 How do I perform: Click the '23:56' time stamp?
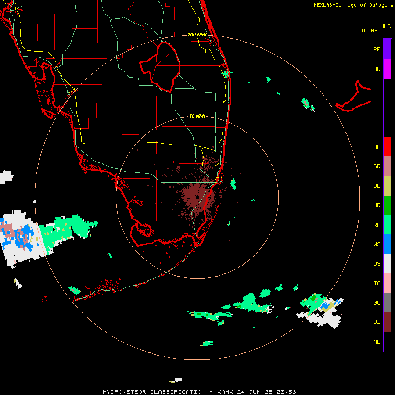286,392
